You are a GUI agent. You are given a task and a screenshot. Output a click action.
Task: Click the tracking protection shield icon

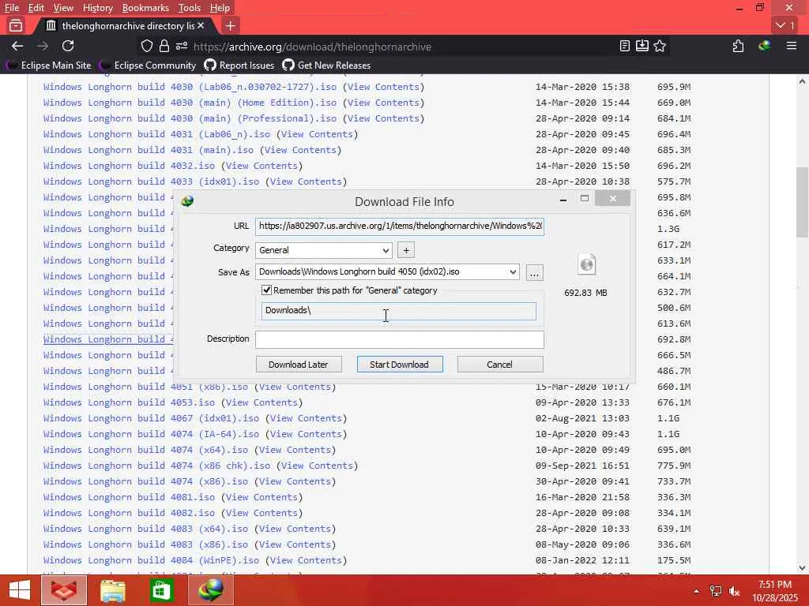point(147,47)
